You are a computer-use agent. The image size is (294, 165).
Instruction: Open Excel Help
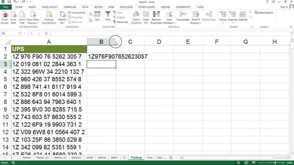[x=267, y=2]
